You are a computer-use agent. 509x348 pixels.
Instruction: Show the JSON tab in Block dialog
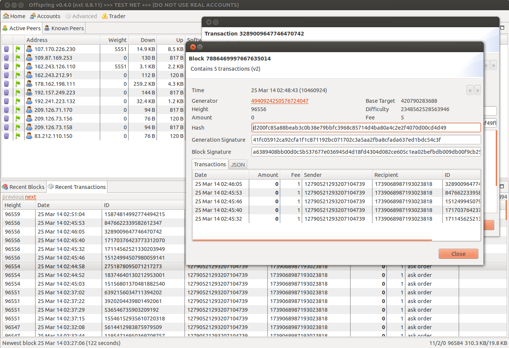click(238, 165)
